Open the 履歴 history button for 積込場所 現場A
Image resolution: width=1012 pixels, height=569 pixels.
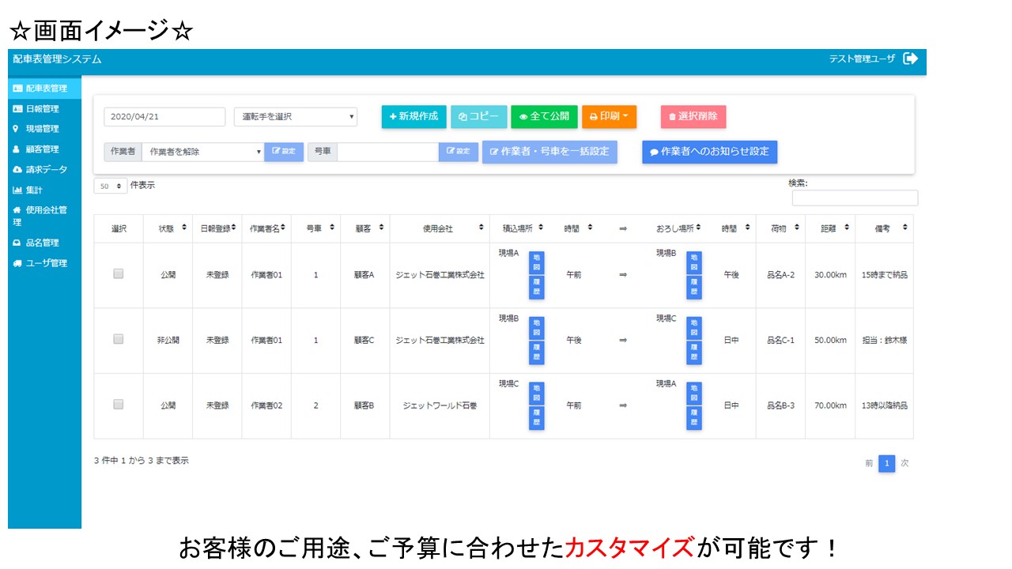[536, 287]
